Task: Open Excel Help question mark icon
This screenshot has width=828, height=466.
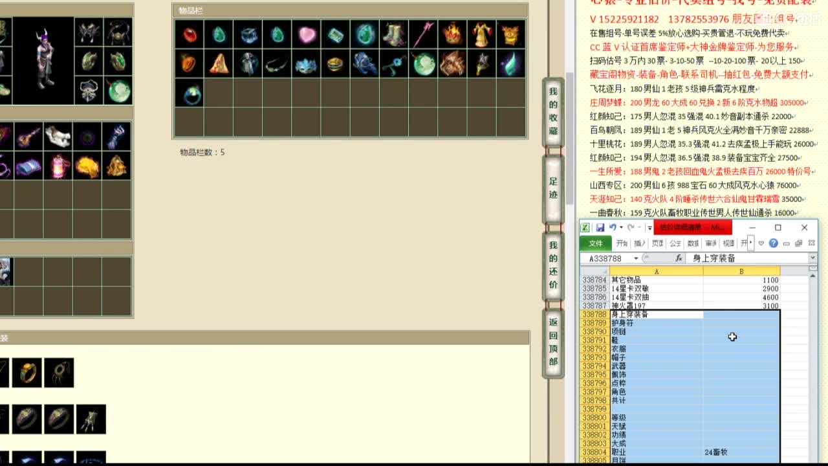Action: [x=773, y=243]
